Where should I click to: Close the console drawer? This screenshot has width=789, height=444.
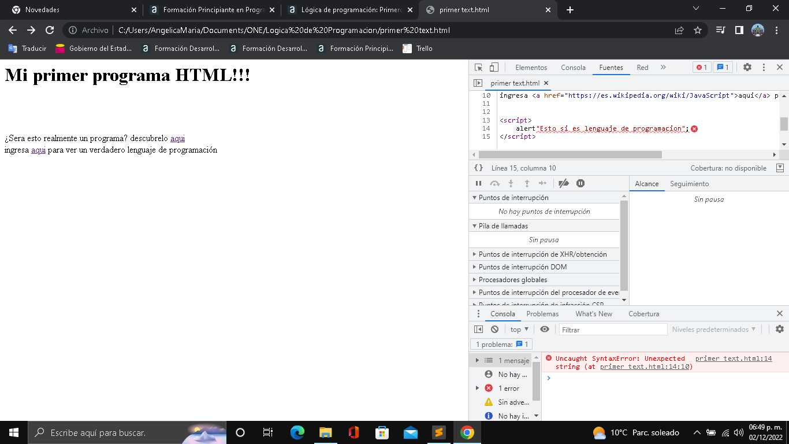pyautogui.click(x=780, y=313)
